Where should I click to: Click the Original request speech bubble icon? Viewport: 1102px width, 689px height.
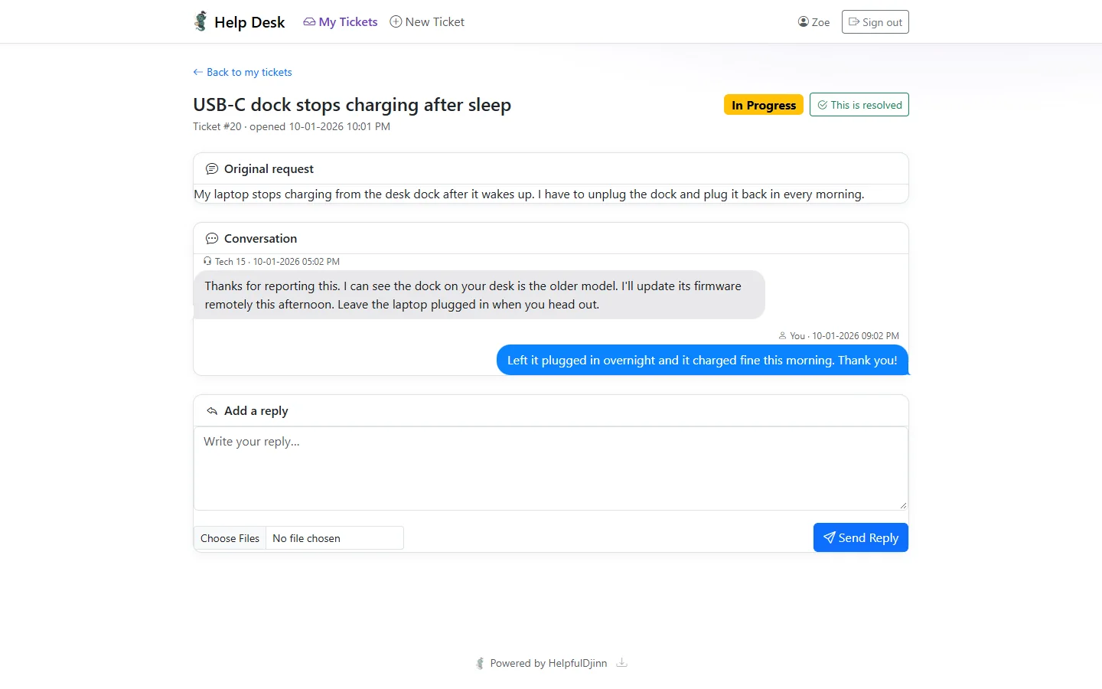(x=212, y=169)
